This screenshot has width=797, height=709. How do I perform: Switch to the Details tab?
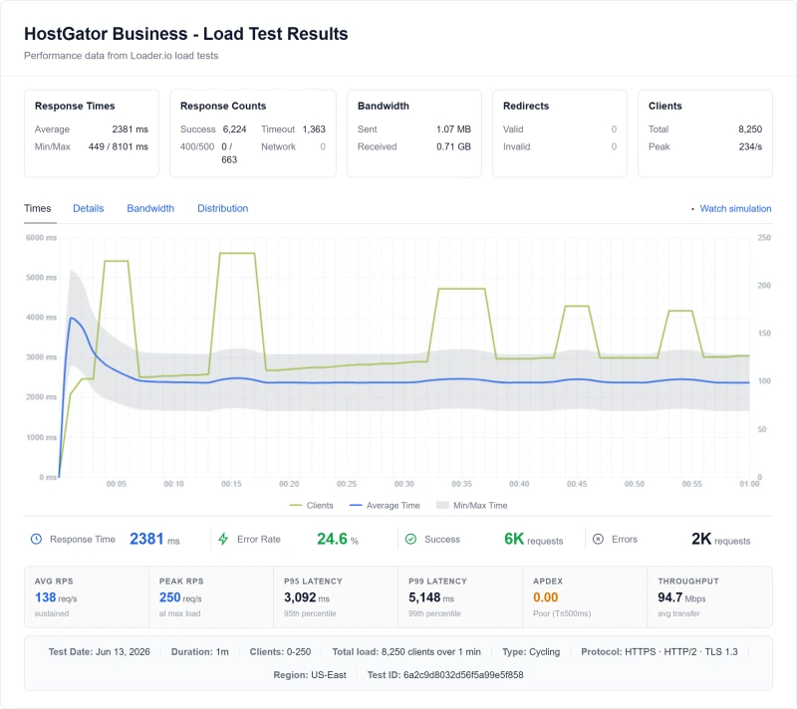click(x=89, y=208)
